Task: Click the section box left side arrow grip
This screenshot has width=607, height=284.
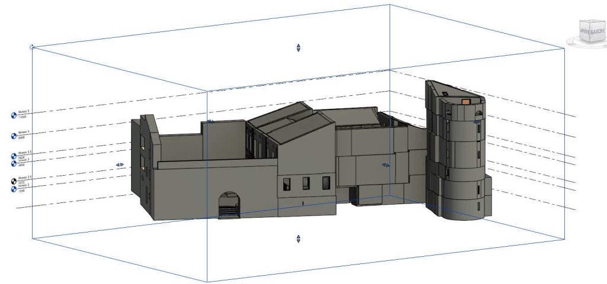Action: tap(120, 165)
